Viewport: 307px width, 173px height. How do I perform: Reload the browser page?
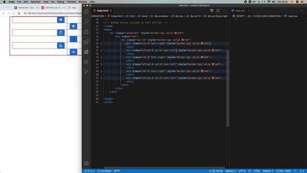pyautogui.click(x=14, y=13)
